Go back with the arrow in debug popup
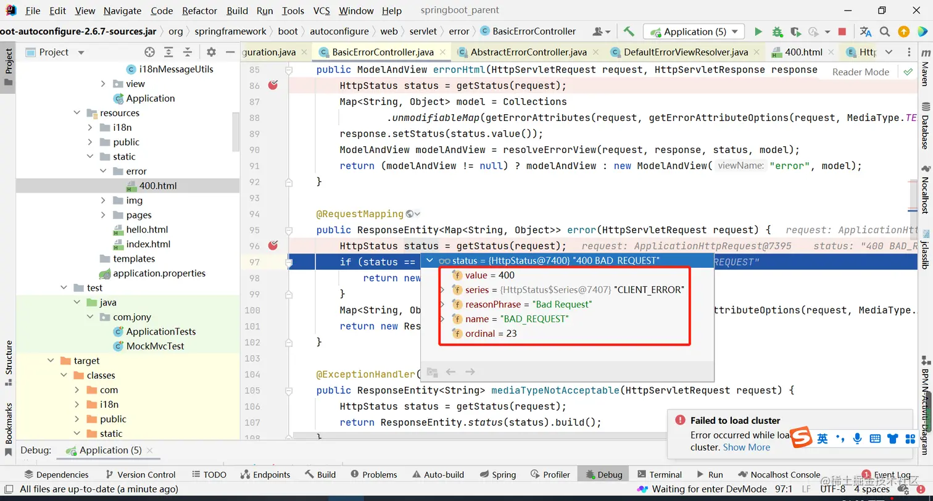The image size is (933, 501). [450, 371]
